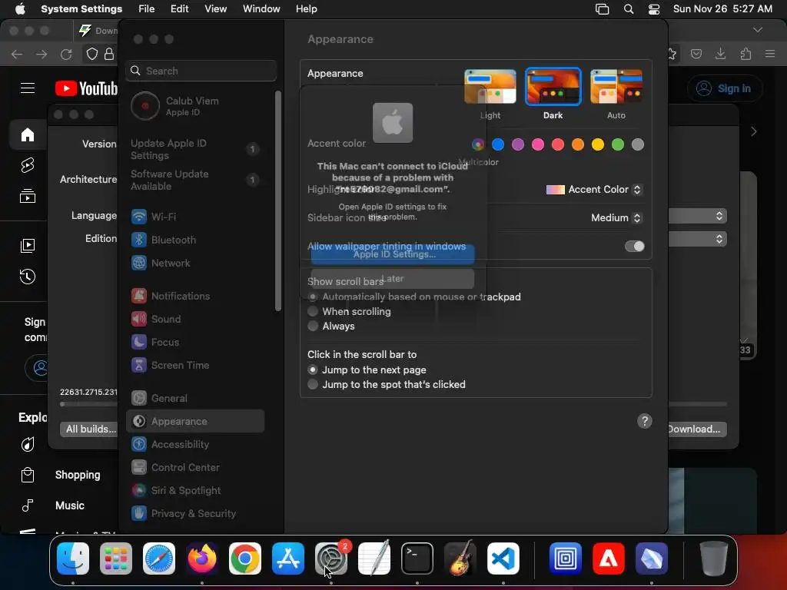This screenshot has width=787, height=590.
Task: Choose Dark appearance thumbnail
Action: 553,86
